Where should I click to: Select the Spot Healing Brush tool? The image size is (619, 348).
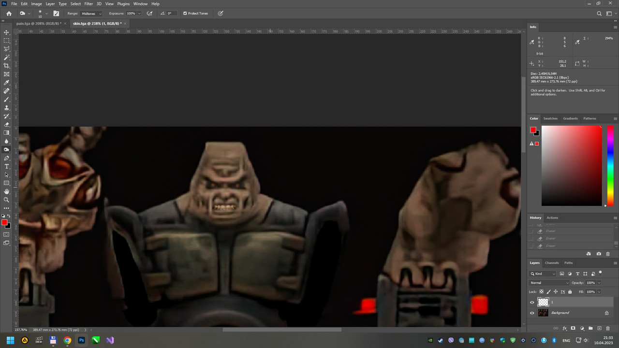[x=6, y=91]
